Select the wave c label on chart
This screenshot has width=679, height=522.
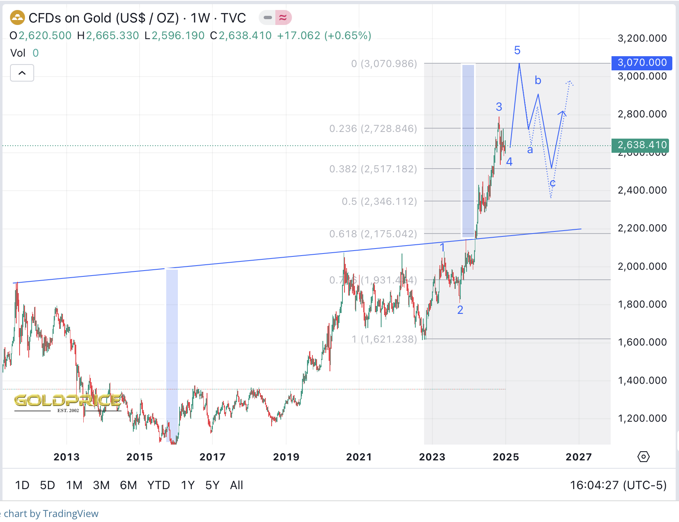pyautogui.click(x=553, y=183)
